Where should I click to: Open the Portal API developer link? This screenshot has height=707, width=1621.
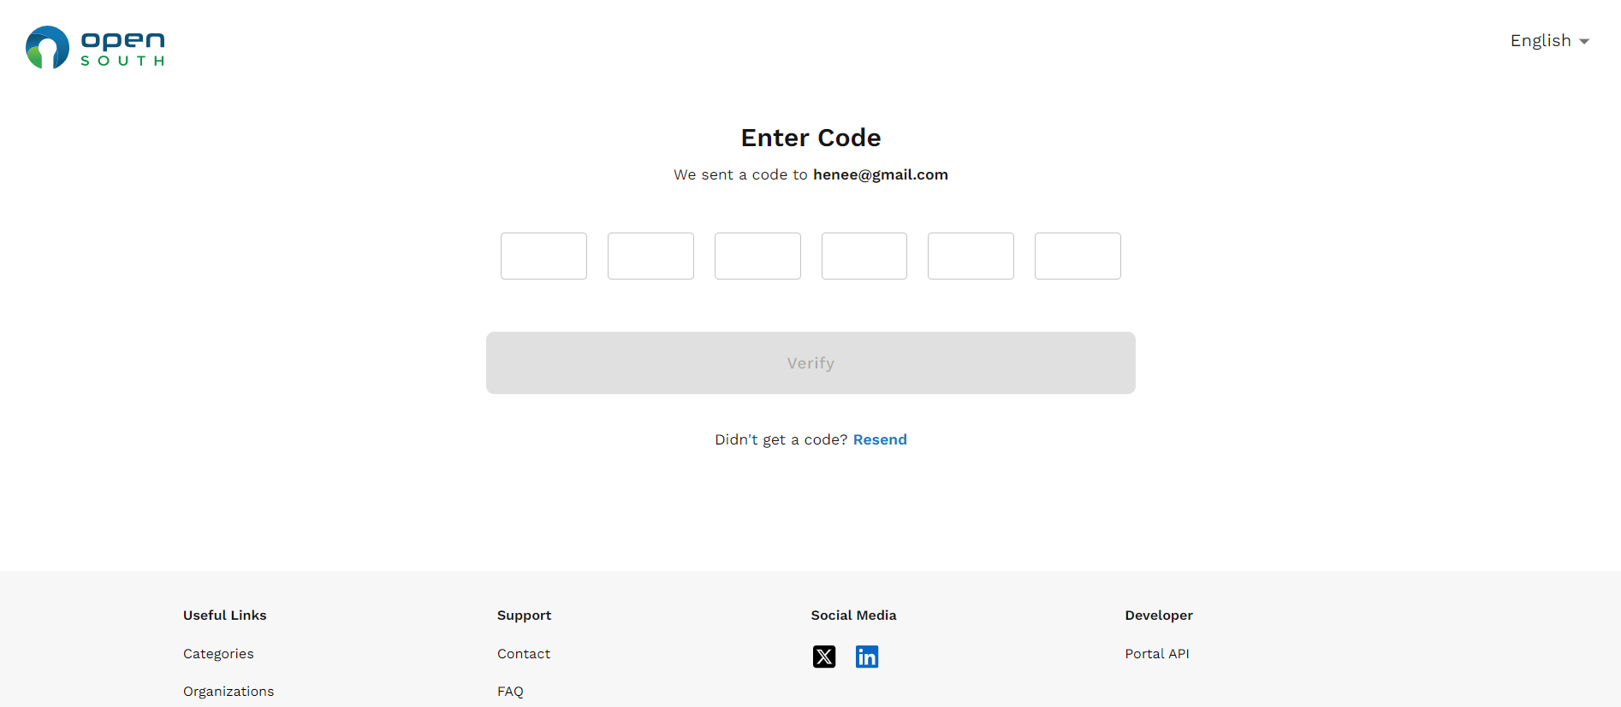click(x=1157, y=654)
